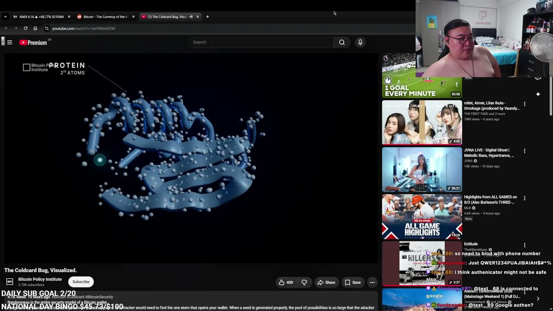Click the sparkle icon above recommendations
Screen dimensions: 553x311
(x=538, y=94)
